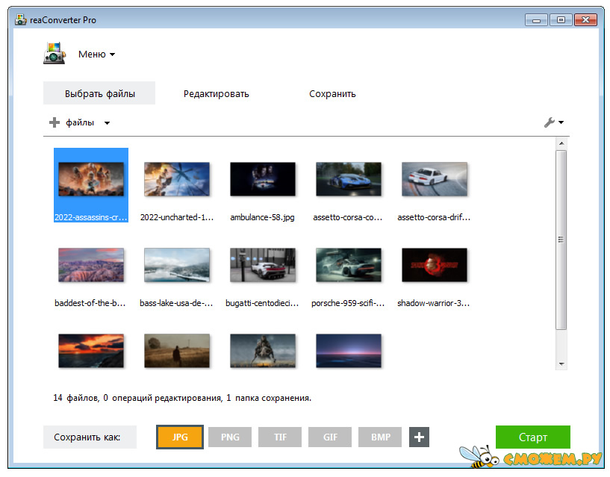Open the wrench settings menu
This screenshot has height=477, width=610.
click(x=550, y=122)
